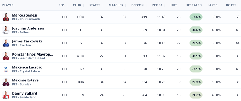Click Konstantinos Mavropanos's player avatar
Screen dimensions: 241x101
6,56
